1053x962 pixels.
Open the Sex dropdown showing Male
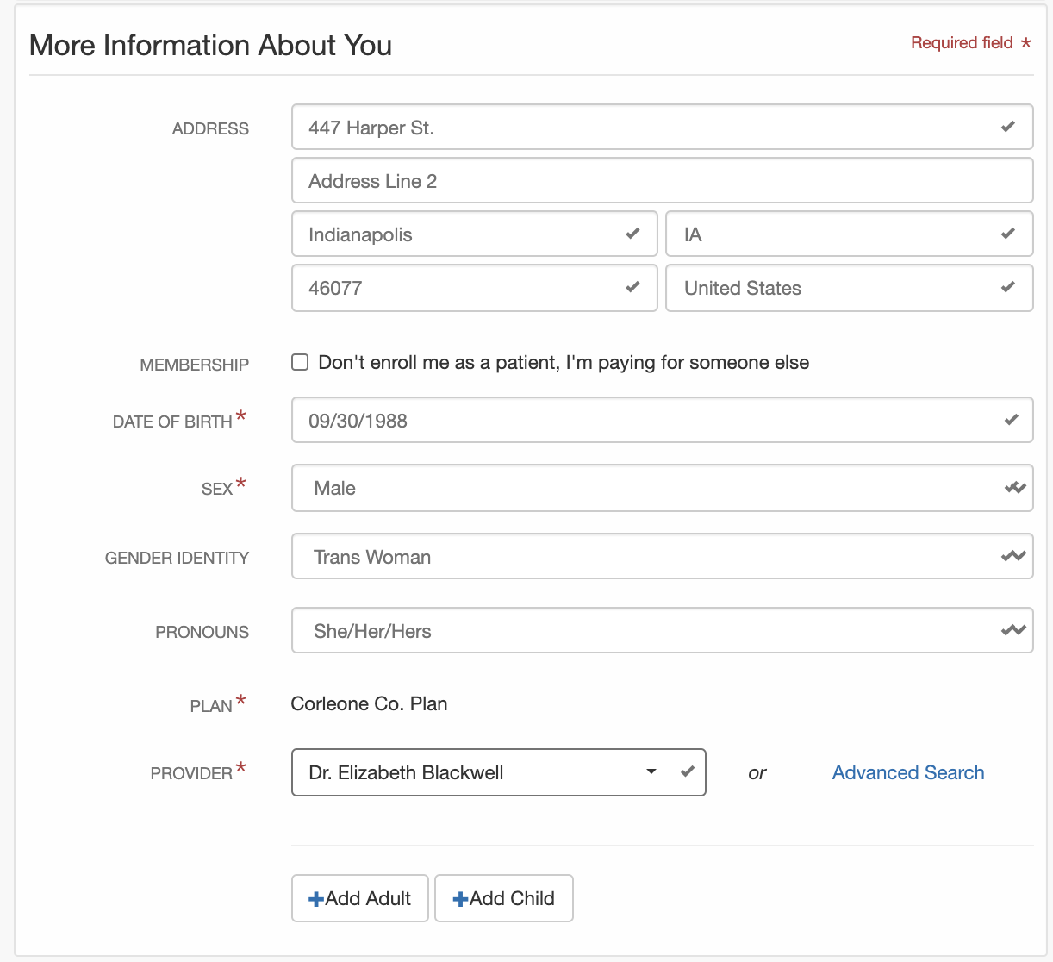pos(661,488)
